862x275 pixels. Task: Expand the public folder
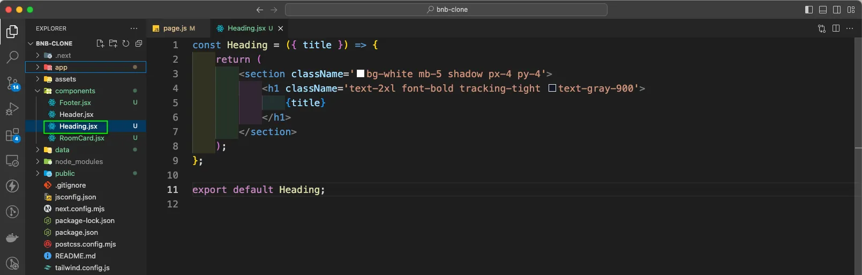[38, 173]
